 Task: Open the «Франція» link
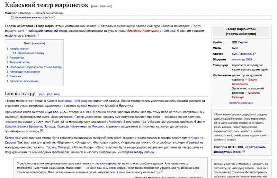[63, 127]
